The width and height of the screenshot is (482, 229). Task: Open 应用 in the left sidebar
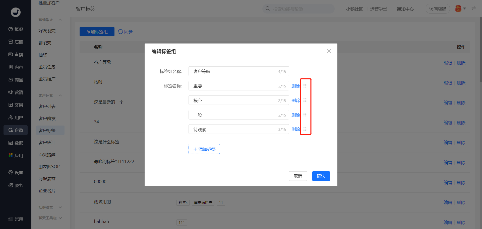pos(16,155)
